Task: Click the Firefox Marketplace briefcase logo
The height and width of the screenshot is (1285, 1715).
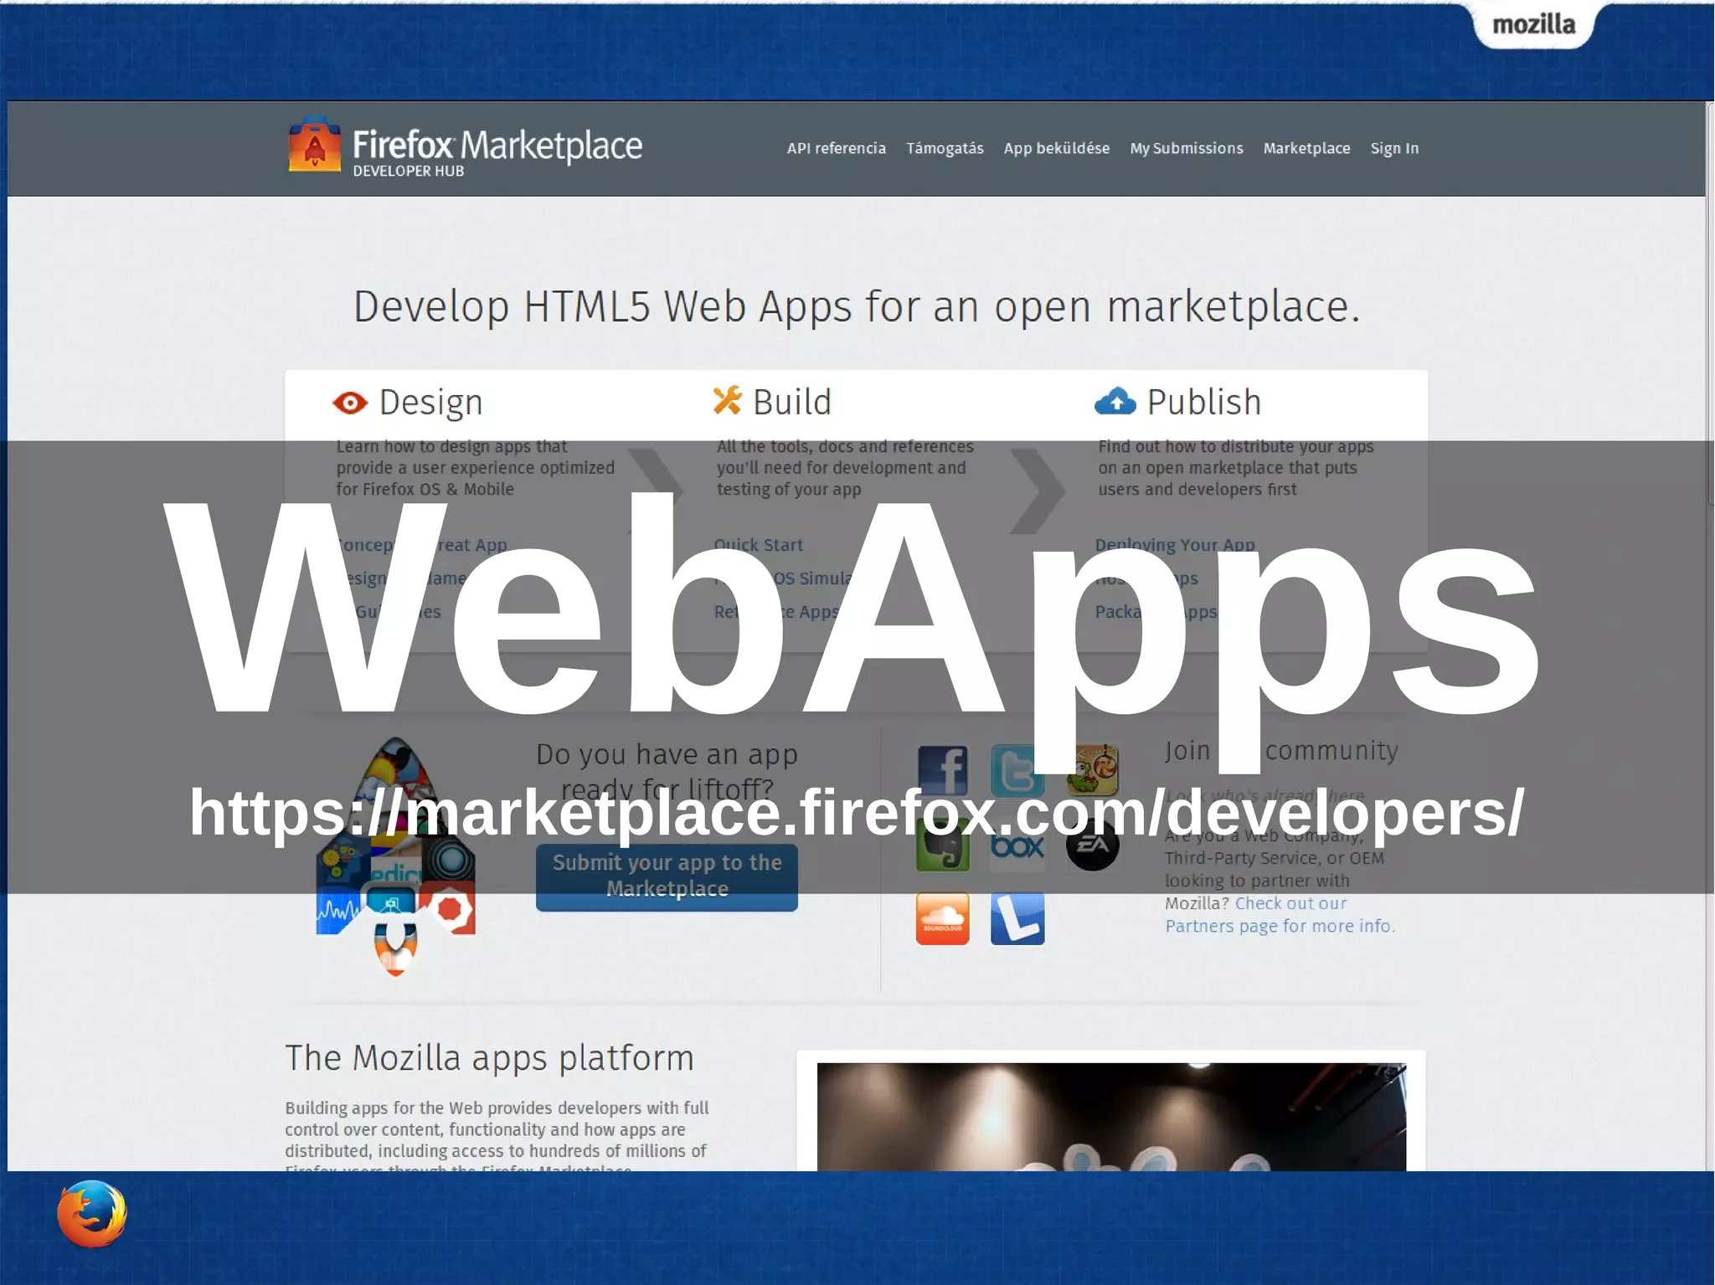Action: tap(314, 144)
